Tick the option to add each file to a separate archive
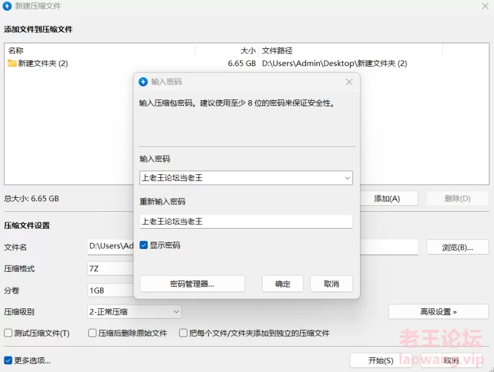The height and width of the screenshot is (372, 494). 183,333
